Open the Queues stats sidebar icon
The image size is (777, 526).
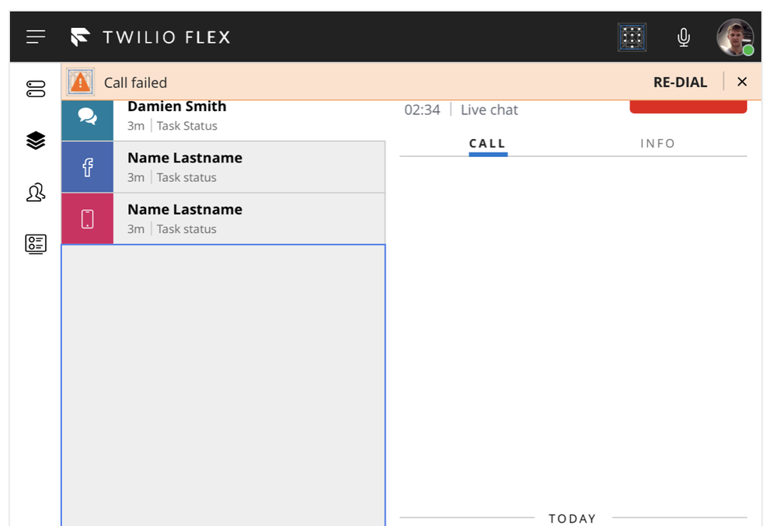coord(36,141)
